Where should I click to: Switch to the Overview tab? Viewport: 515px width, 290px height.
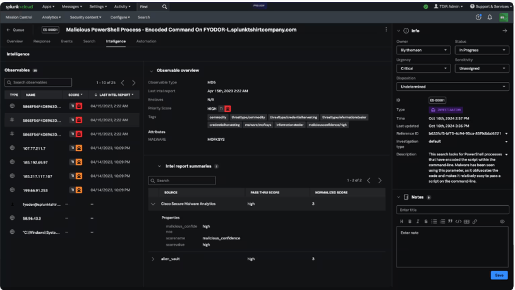[15, 41]
